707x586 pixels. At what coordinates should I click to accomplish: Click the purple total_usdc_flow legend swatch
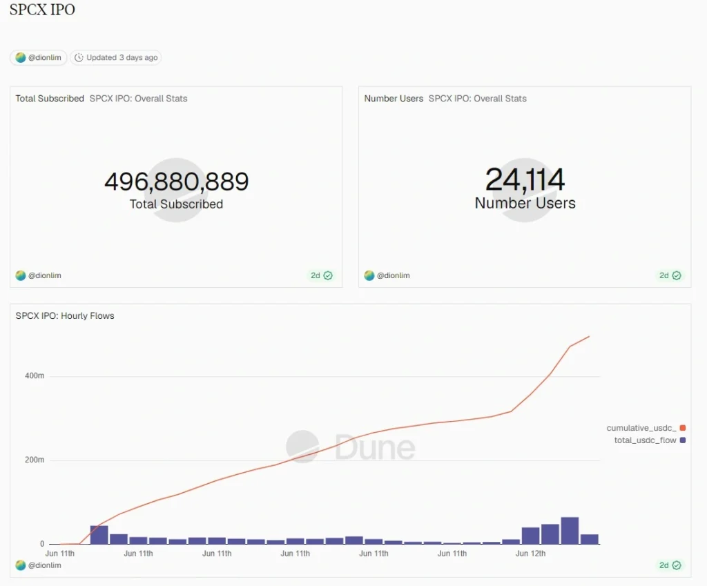click(x=683, y=440)
